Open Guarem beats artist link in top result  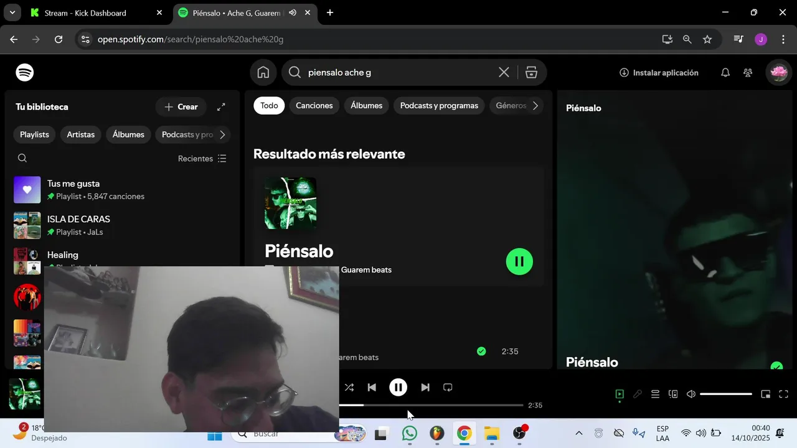366,270
